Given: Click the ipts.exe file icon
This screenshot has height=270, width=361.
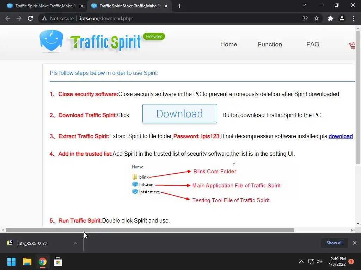Looking at the screenshot, I should [135, 184].
